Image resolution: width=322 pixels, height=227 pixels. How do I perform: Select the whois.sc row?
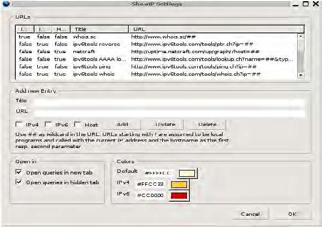156,37
